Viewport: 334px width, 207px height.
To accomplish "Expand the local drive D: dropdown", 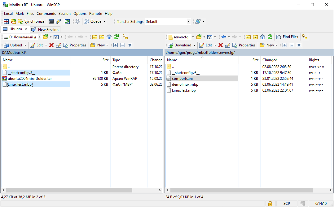I will coord(39,37).
